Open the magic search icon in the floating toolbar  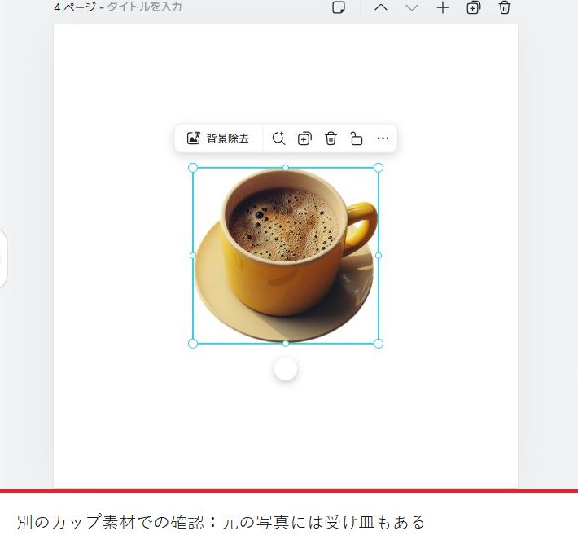278,138
